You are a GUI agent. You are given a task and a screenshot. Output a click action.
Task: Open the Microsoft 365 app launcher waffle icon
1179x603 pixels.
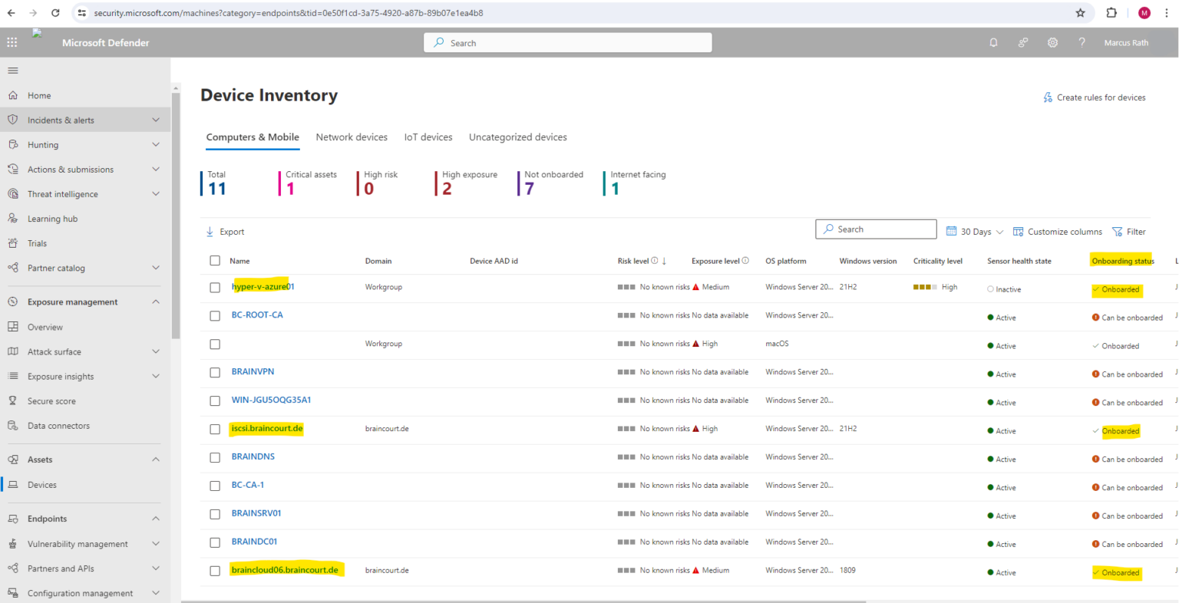pos(12,42)
